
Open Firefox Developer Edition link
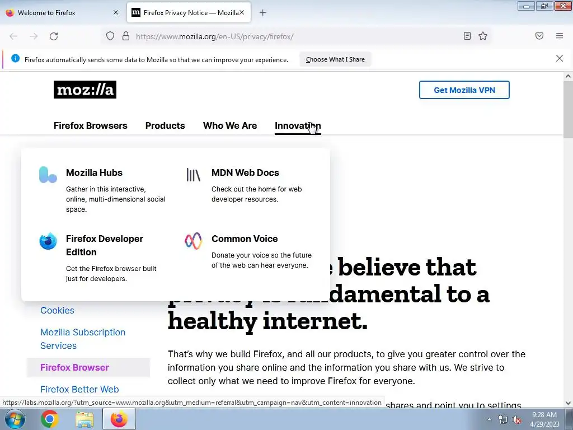105,245
